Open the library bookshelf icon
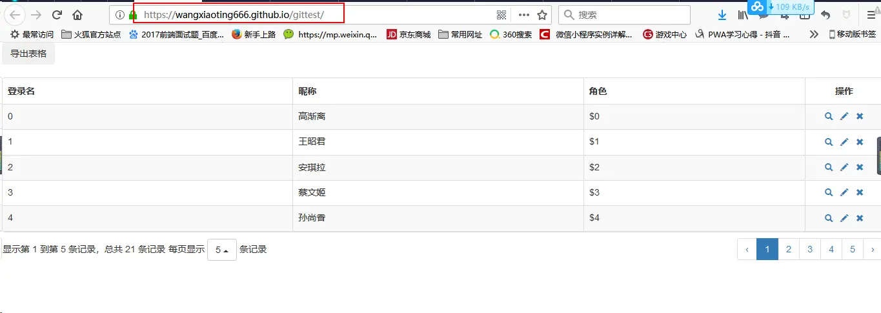Viewport: 881px width, 313px height. pyautogui.click(x=743, y=15)
